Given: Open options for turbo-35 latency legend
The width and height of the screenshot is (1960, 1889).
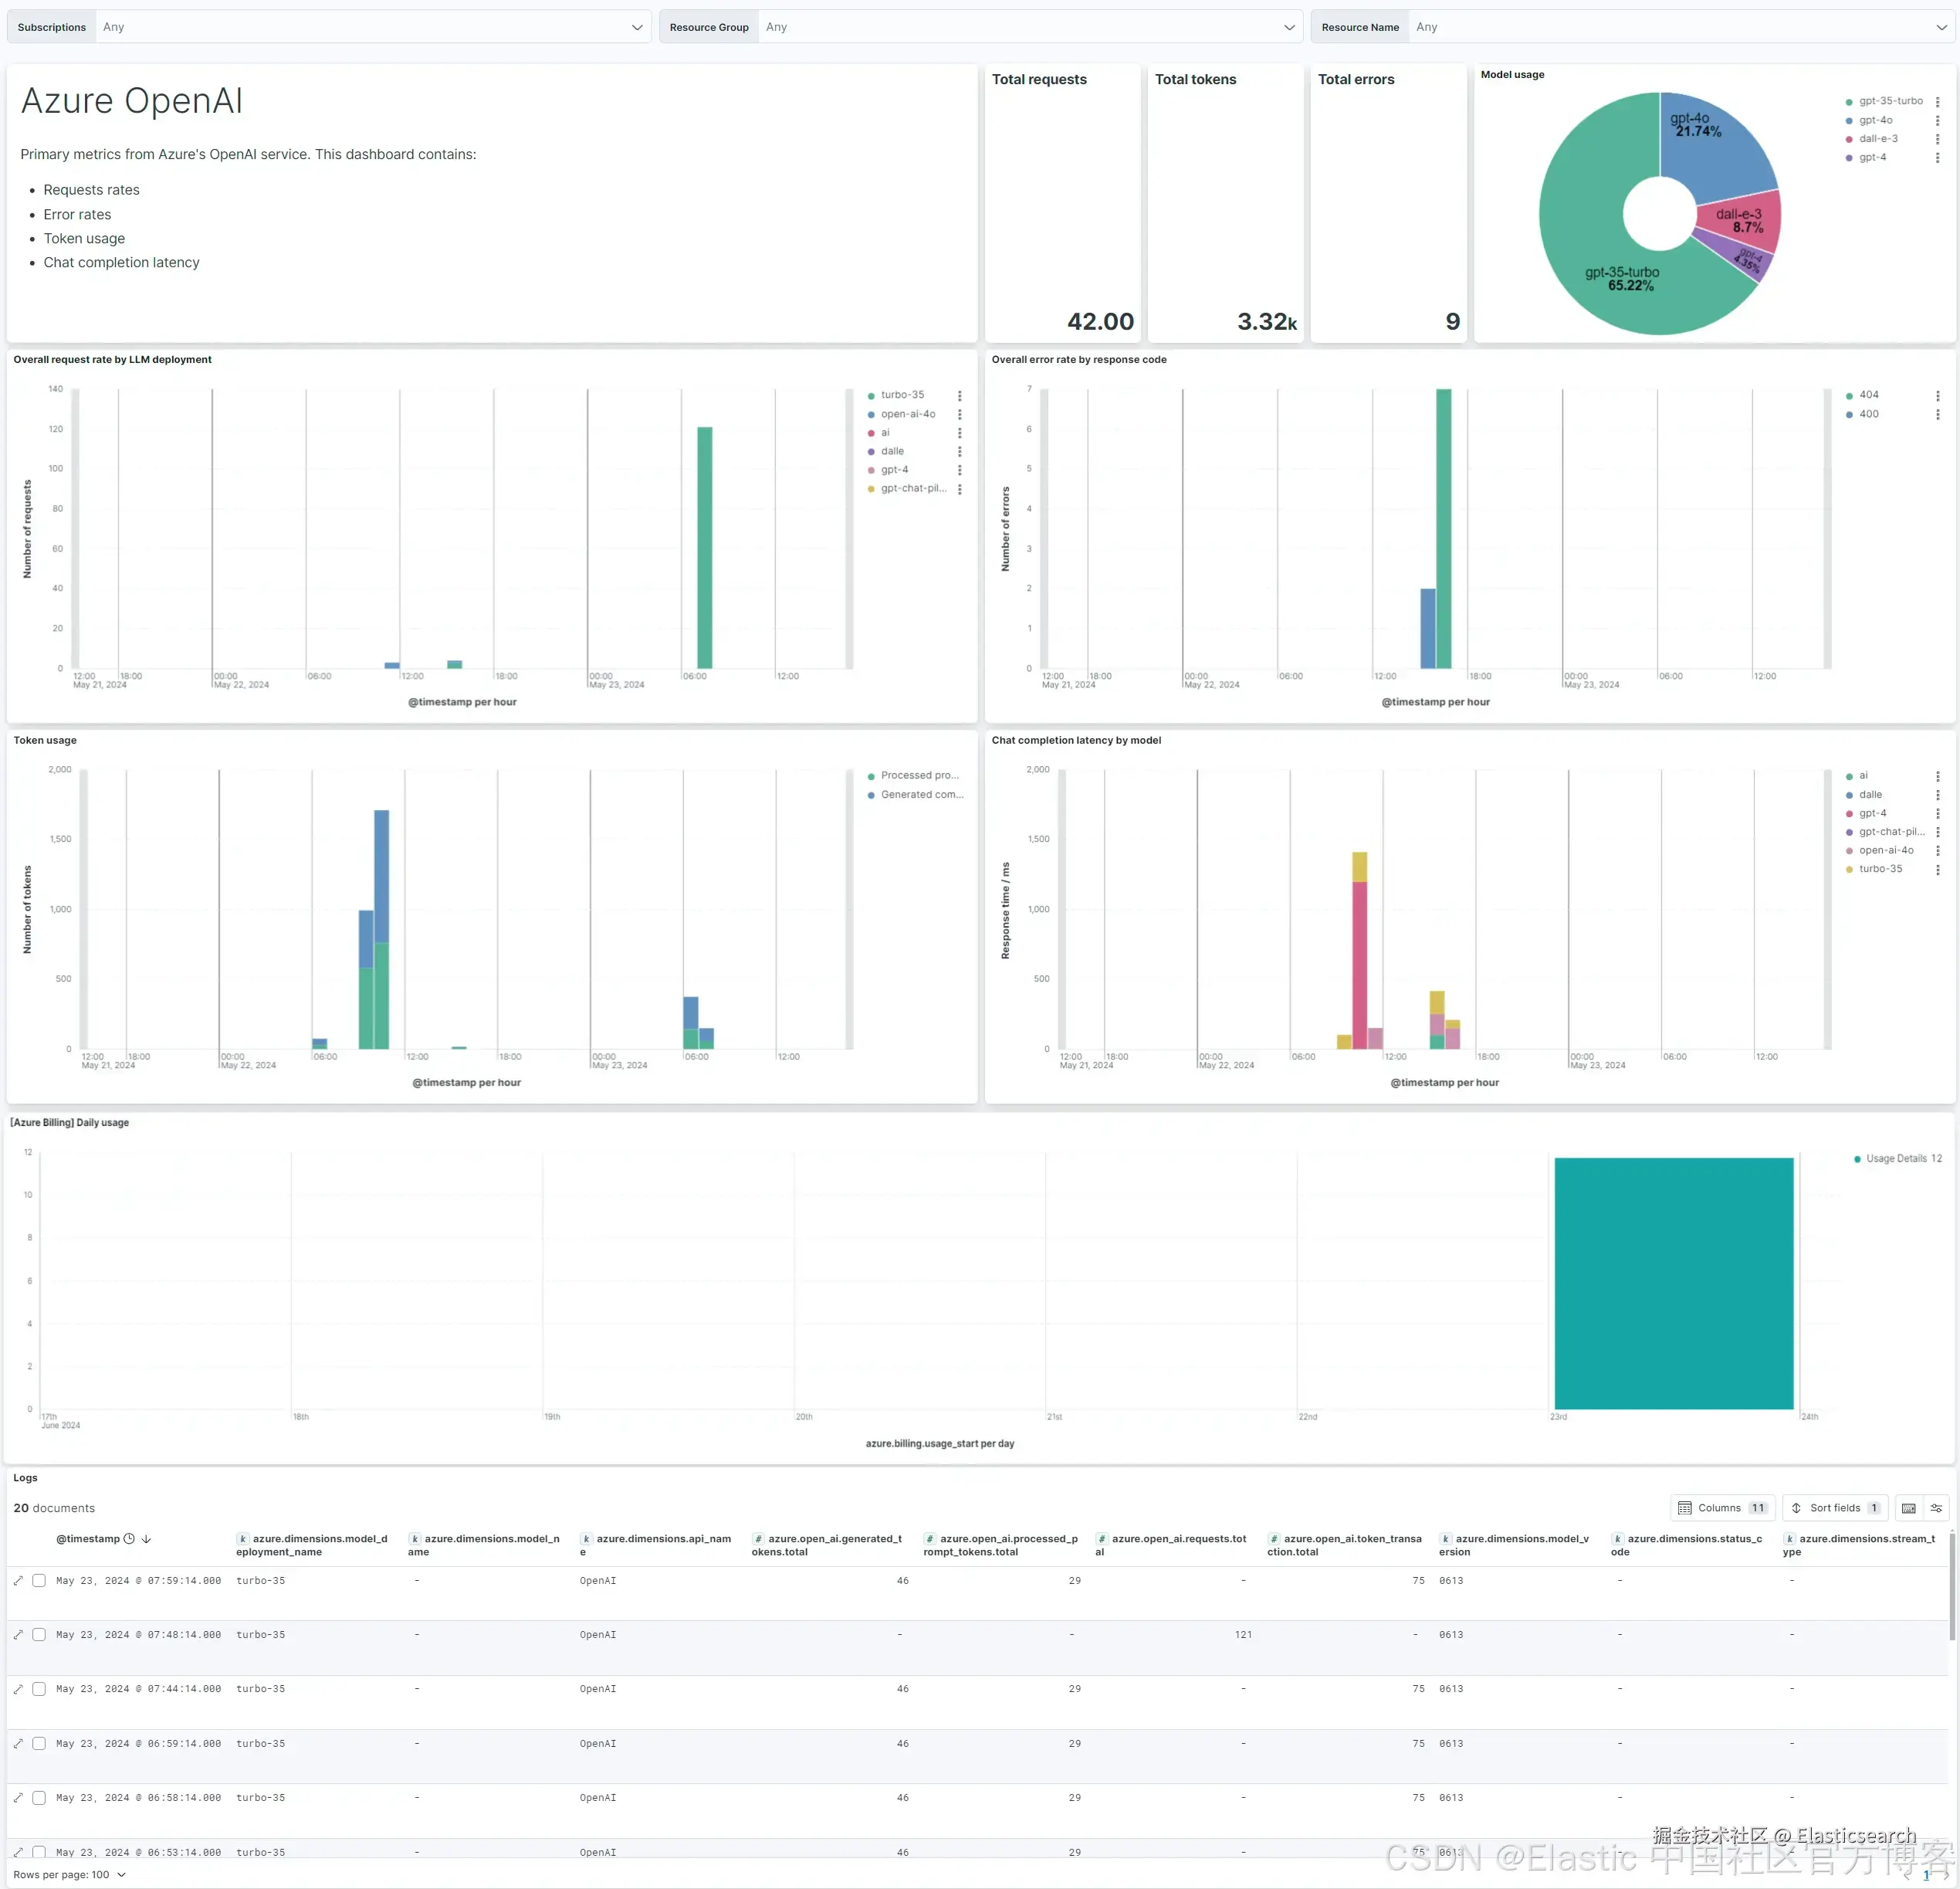Looking at the screenshot, I should coord(1937,870).
